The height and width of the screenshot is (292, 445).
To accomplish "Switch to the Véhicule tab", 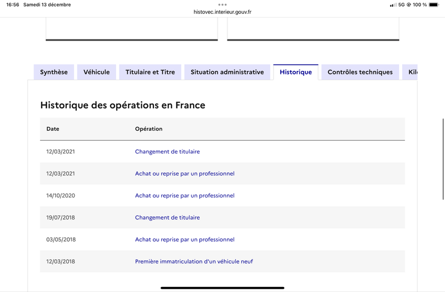I will [x=97, y=72].
